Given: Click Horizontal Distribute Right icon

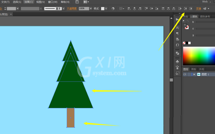Looking at the screenshot, I should tap(191, 9).
